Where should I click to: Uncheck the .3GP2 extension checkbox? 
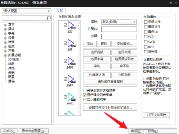(65, 61)
